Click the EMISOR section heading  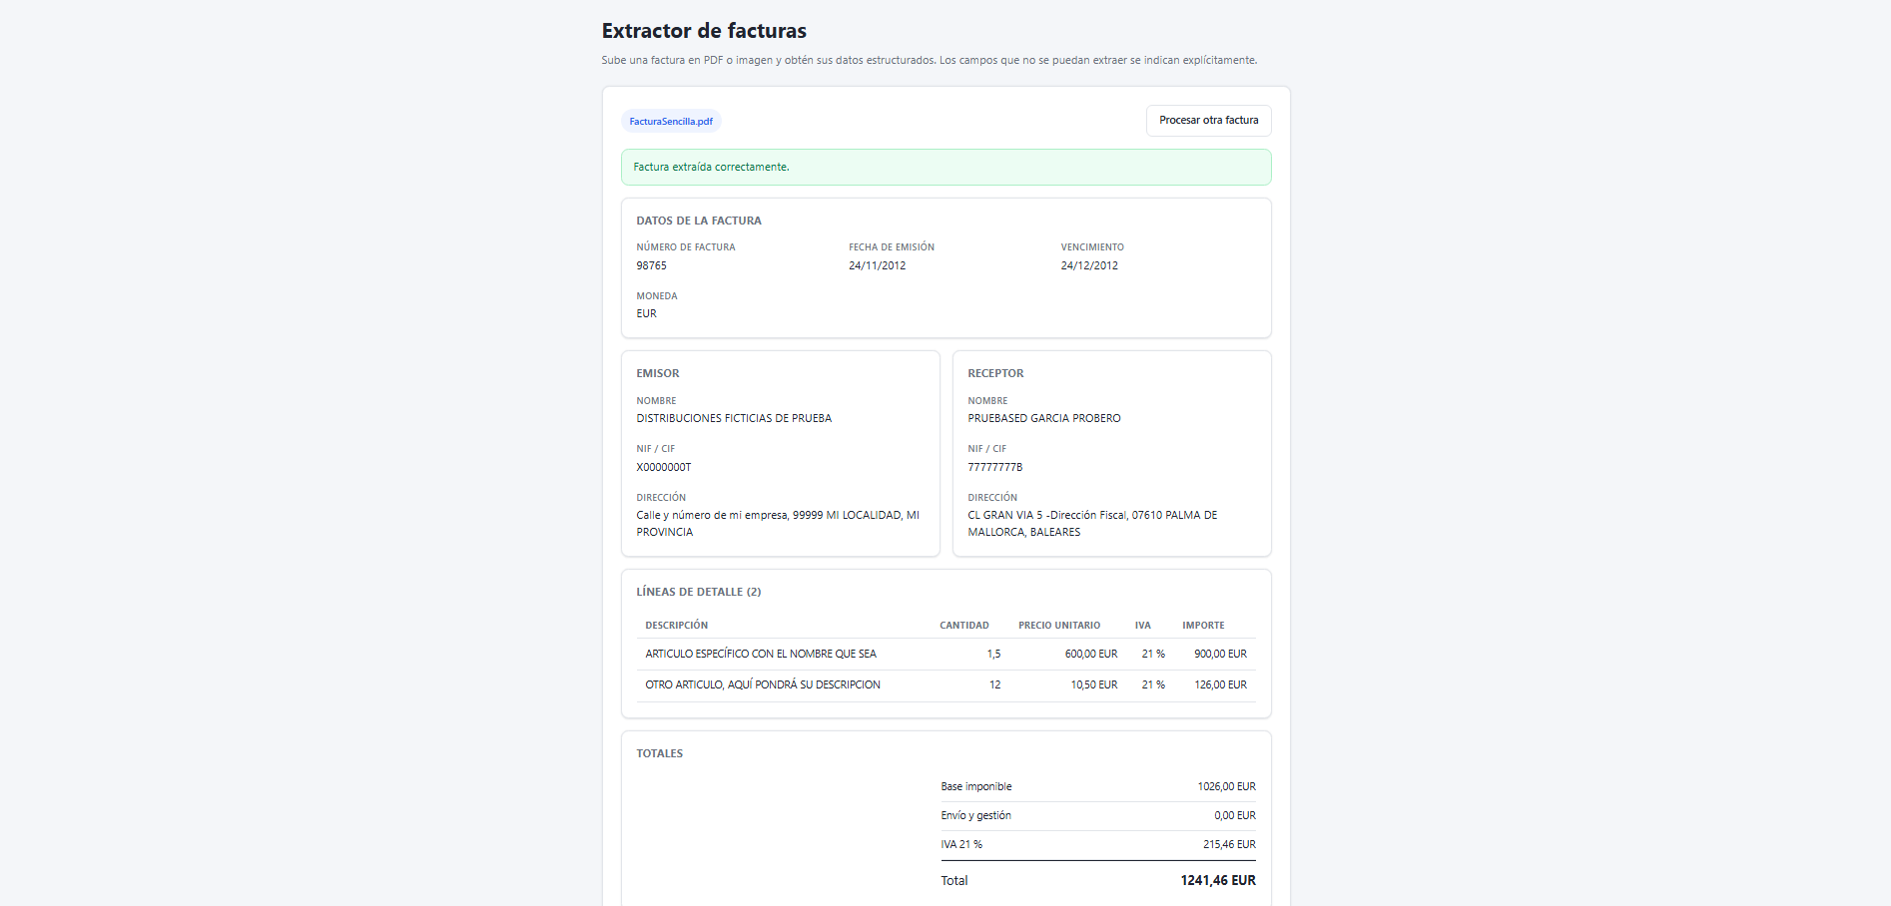tap(657, 373)
